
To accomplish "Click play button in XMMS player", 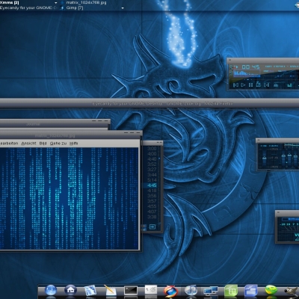I will pyautogui.click(x=243, y=85).
